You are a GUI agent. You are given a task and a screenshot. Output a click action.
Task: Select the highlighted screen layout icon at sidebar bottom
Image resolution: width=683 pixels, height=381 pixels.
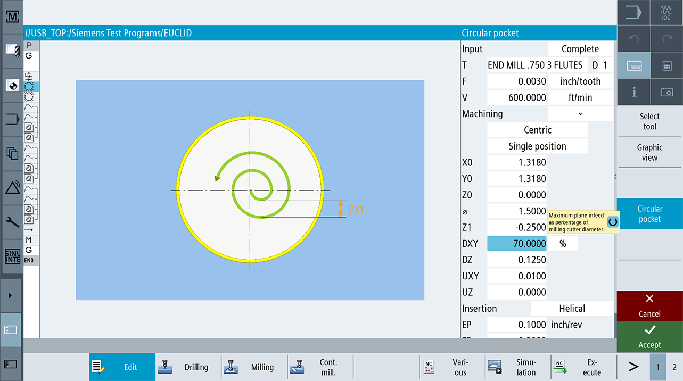coord(11,330)
